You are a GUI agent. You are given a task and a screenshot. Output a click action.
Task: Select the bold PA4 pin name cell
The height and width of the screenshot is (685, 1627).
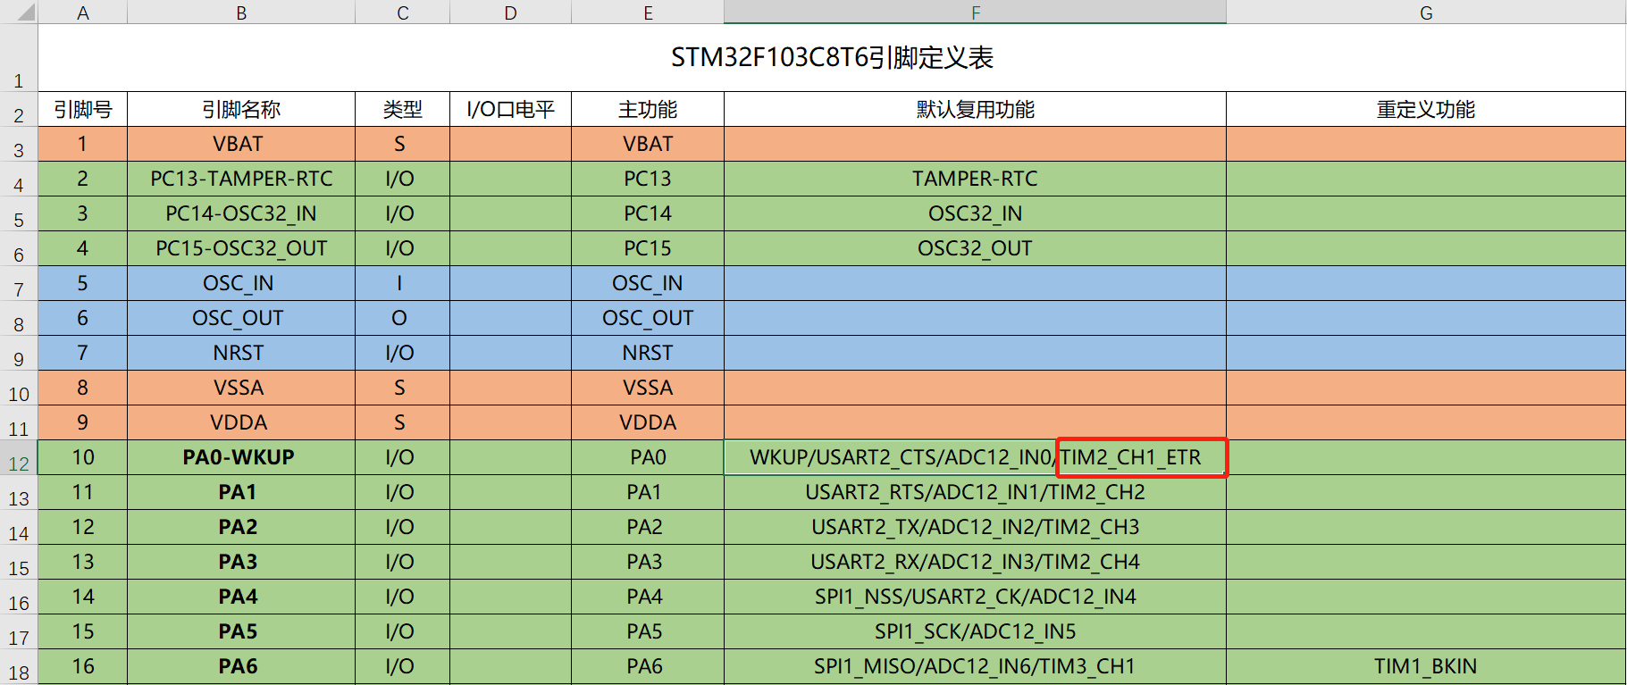241,597
